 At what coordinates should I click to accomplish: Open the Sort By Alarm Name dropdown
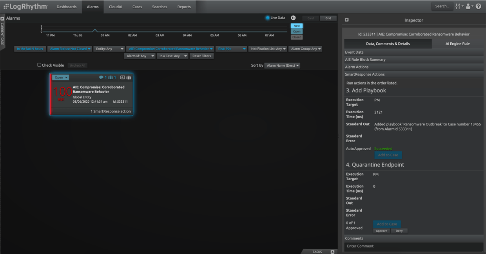(x=283, y=65)
